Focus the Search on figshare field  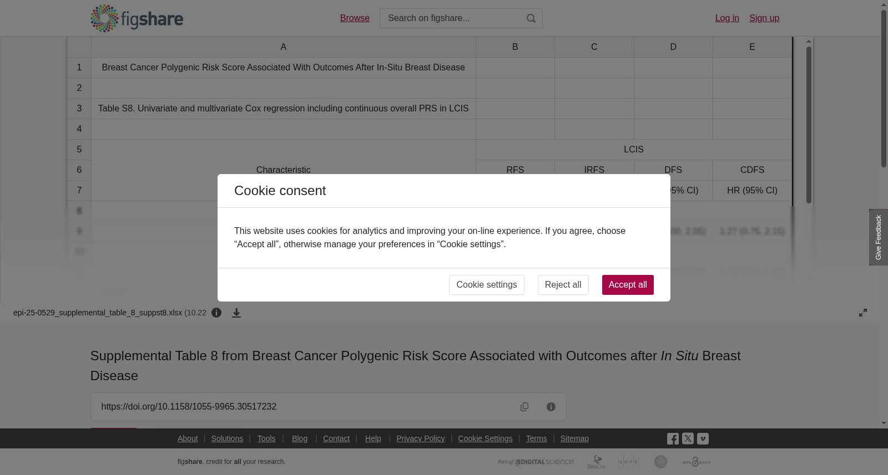452,18
